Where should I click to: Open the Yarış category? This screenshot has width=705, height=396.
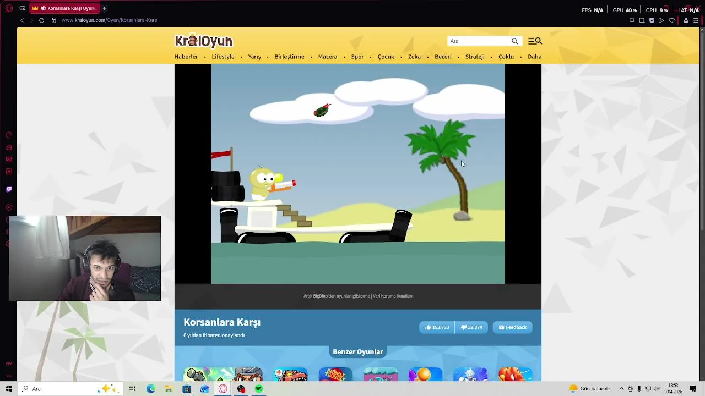(254, 57)
